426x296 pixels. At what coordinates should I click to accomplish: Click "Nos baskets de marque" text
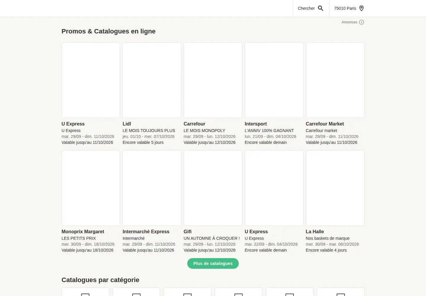pos(327,238)
